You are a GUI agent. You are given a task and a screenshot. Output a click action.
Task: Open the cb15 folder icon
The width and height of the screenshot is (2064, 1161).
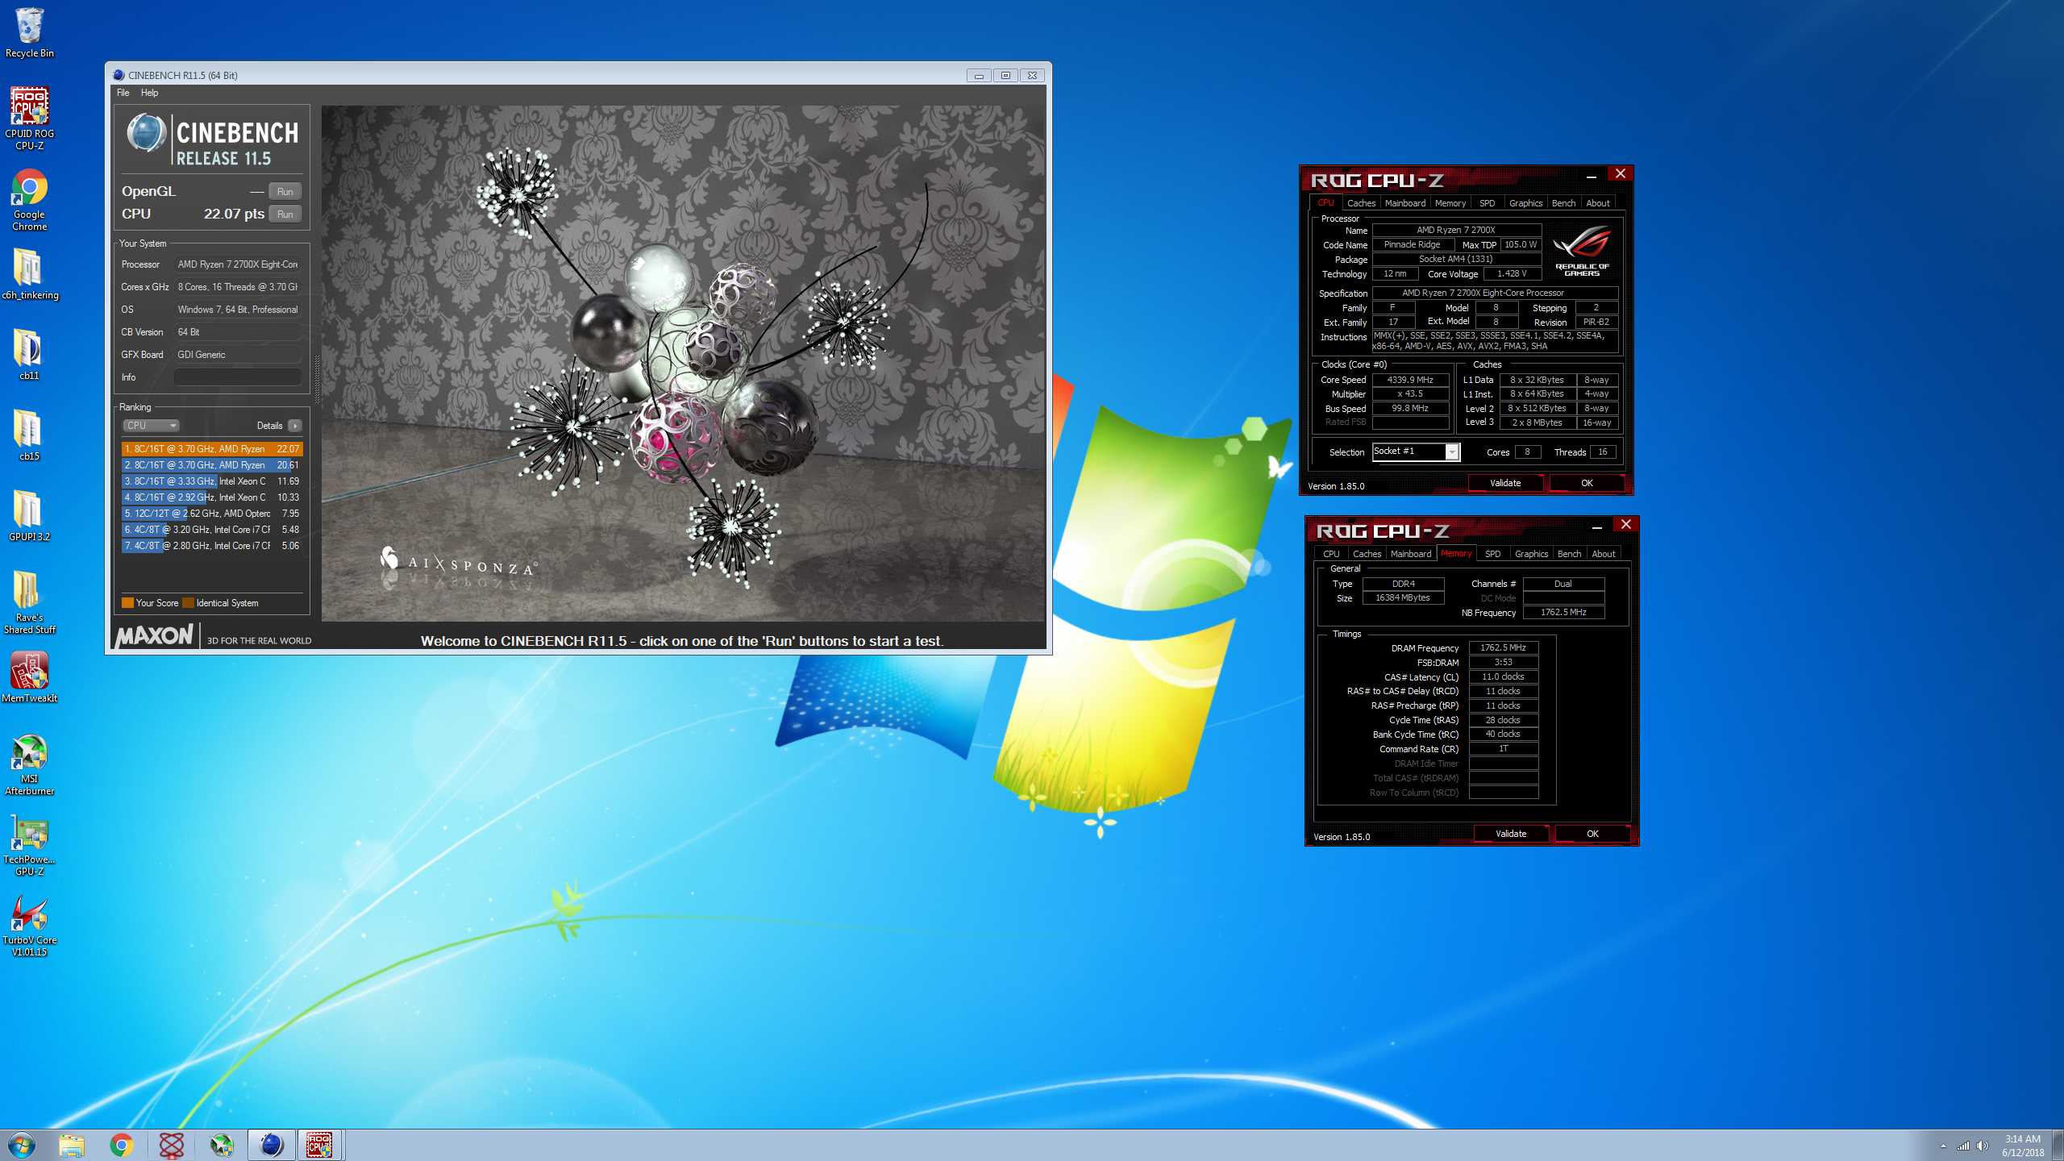coord(30,435)
